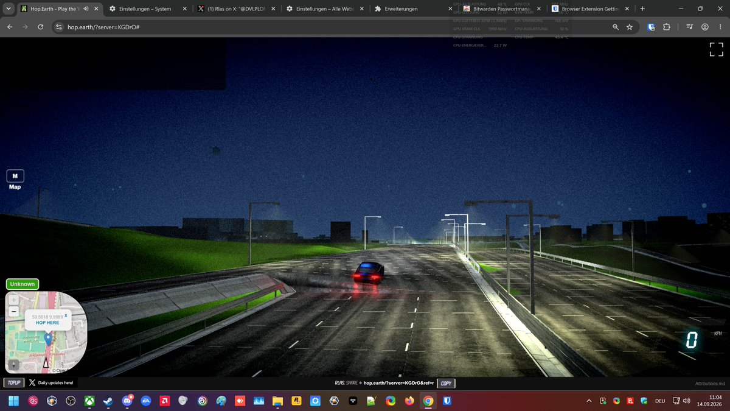
Task: Click HOP HERE in the map popup
Action: tap(47, 323)
